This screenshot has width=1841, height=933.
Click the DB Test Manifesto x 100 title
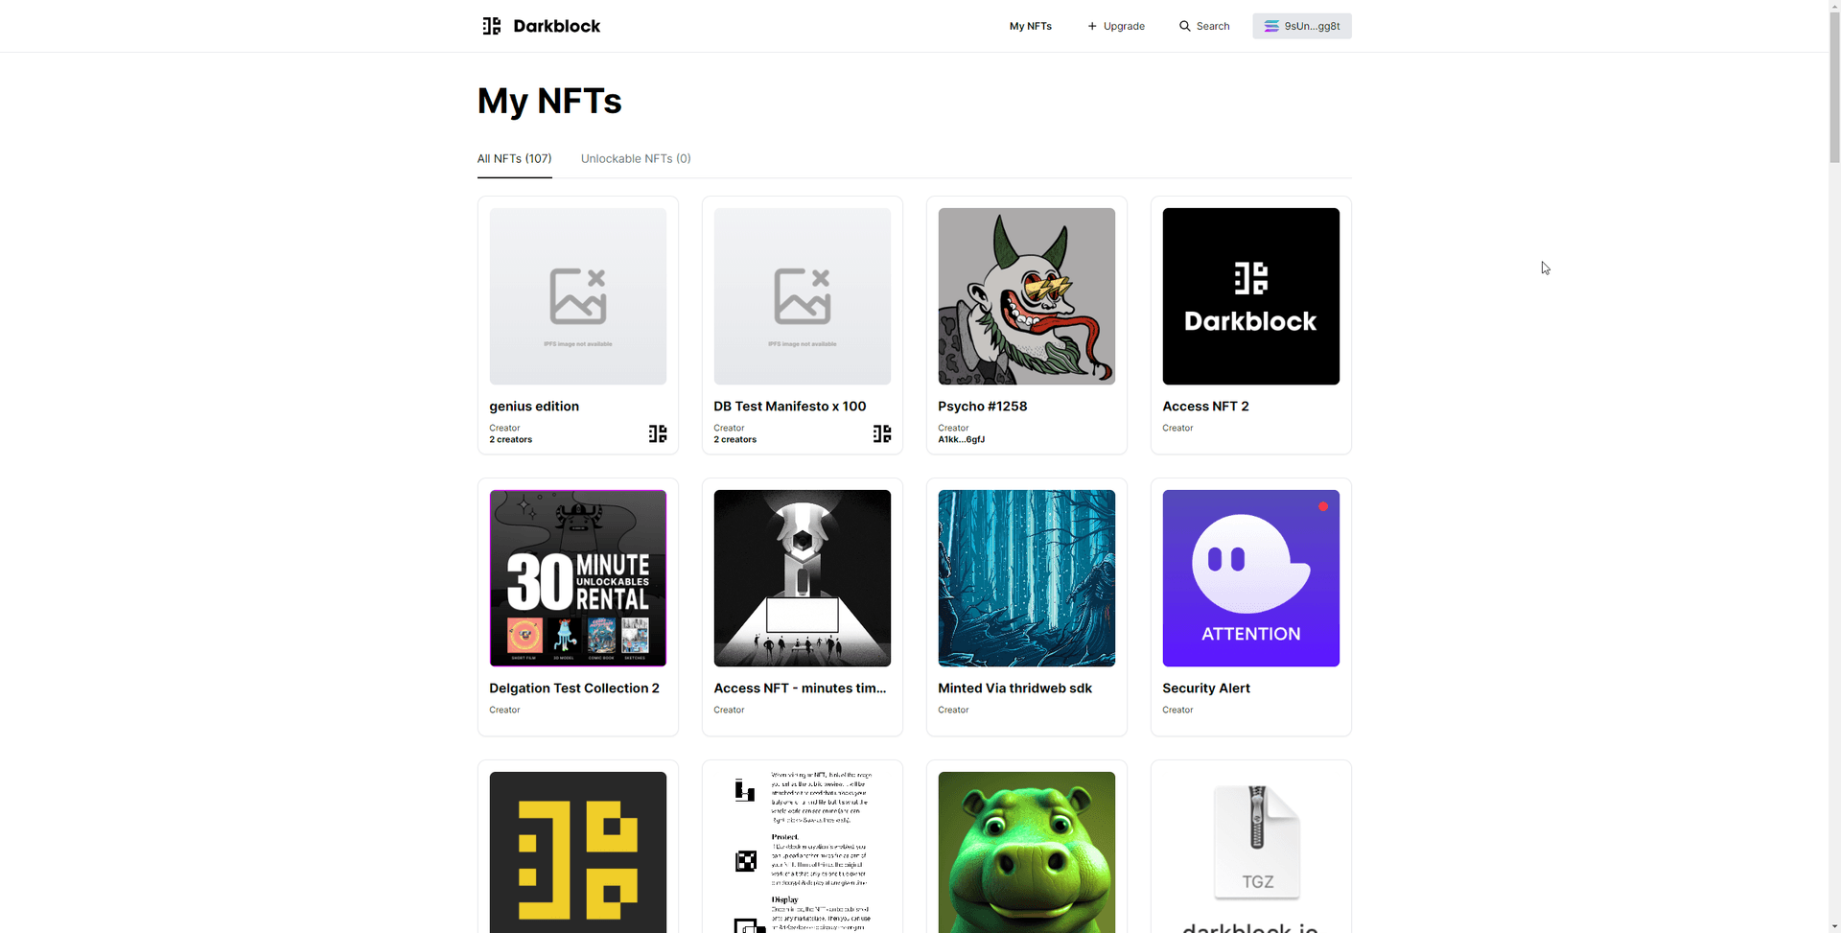point(789,407)
